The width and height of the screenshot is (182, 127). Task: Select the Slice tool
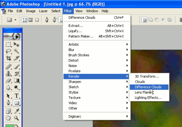pos(16,58)
